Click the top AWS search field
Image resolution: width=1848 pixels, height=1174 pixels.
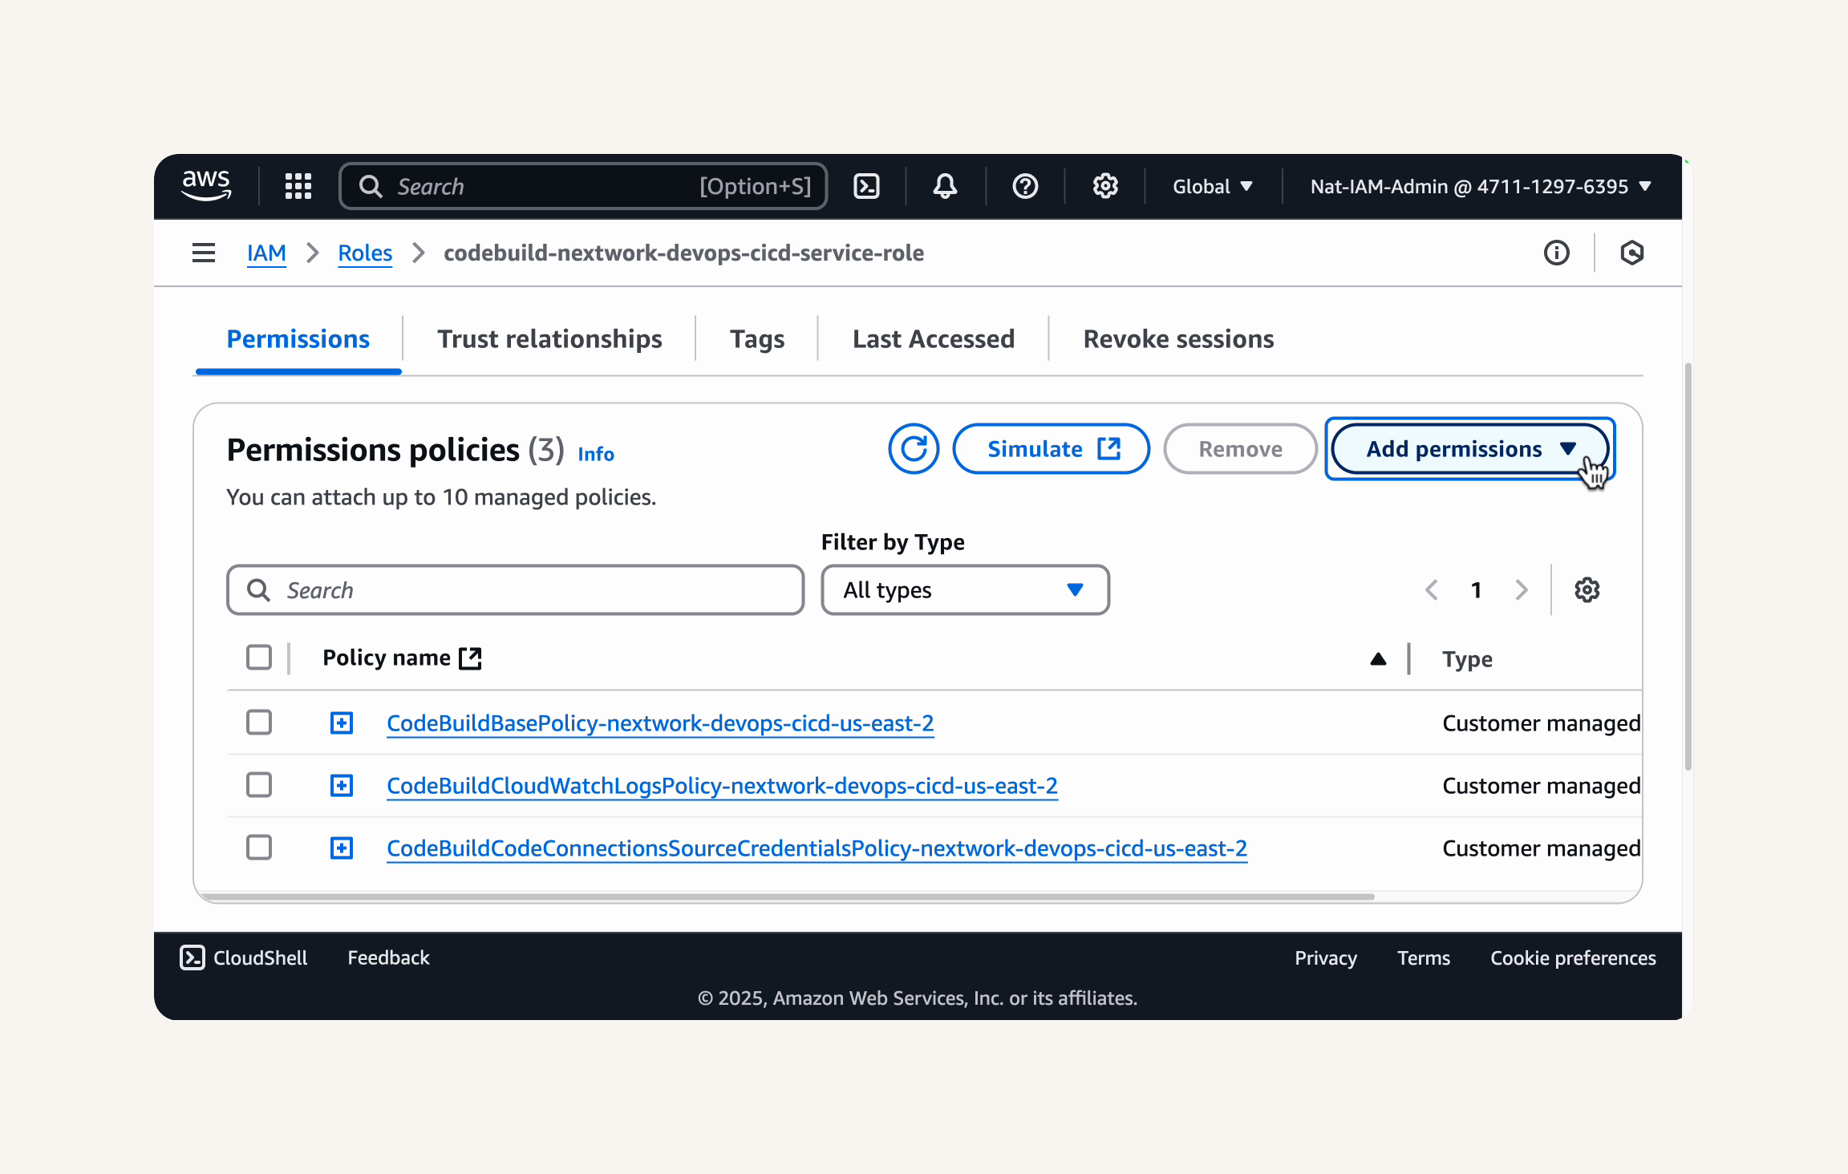click(583, 186)
